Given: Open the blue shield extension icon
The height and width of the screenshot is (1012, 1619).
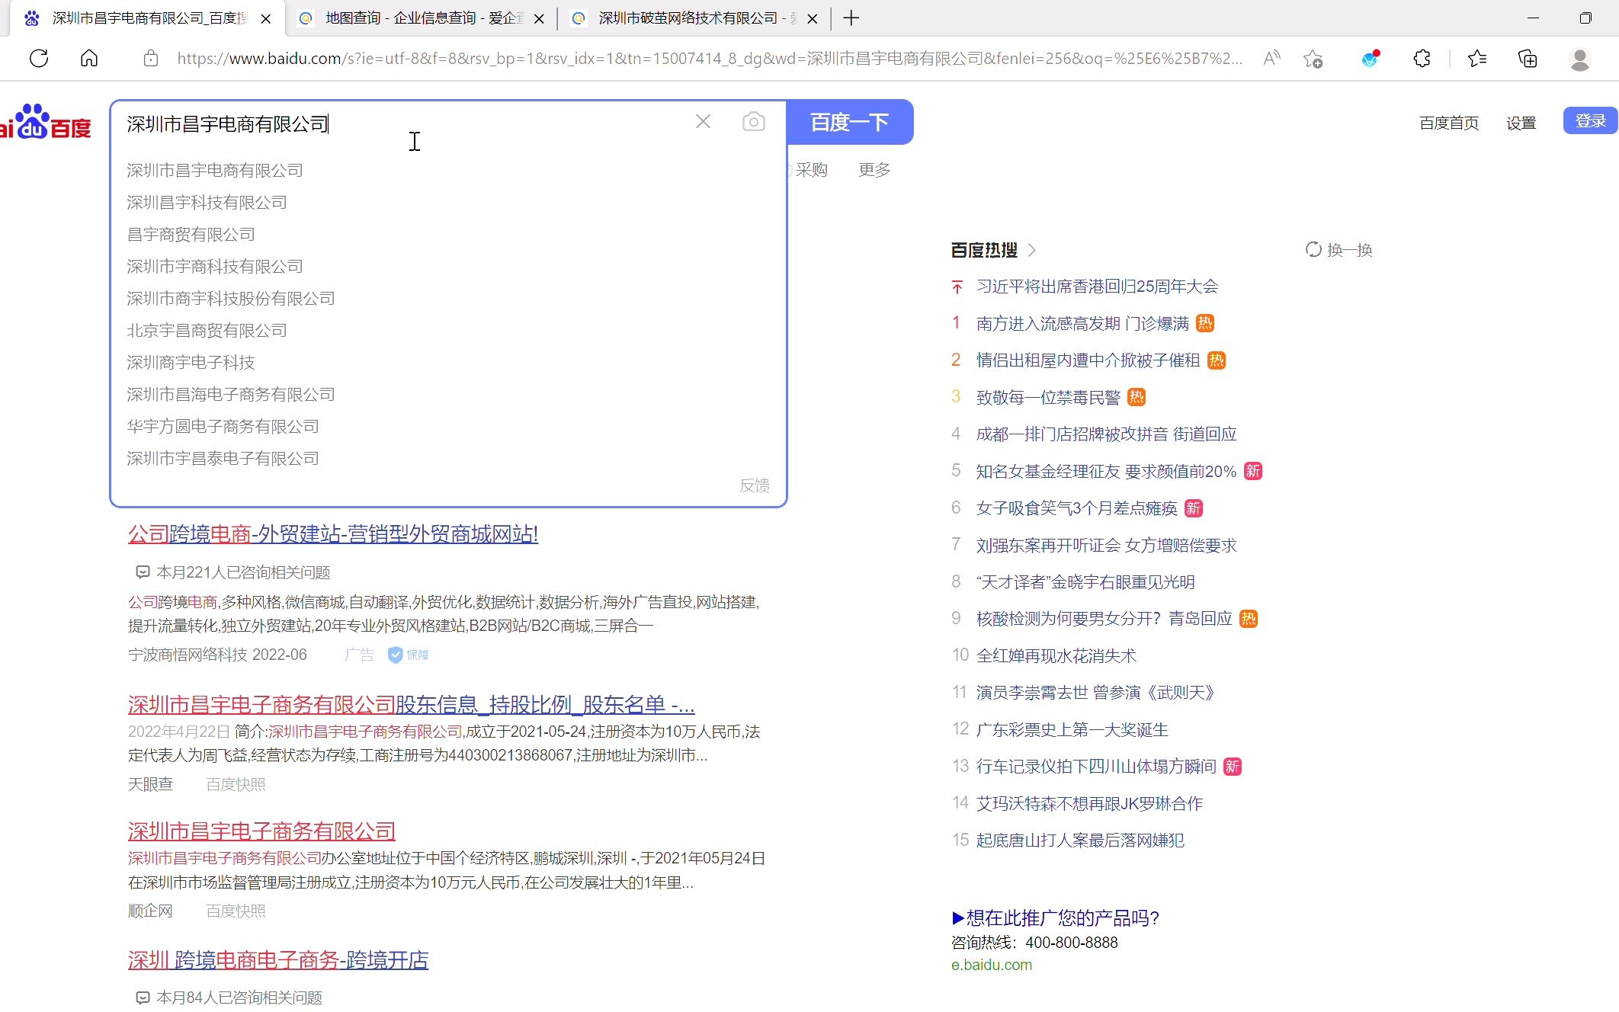Looking at the screenshot, I should [x=1371, y=59].
